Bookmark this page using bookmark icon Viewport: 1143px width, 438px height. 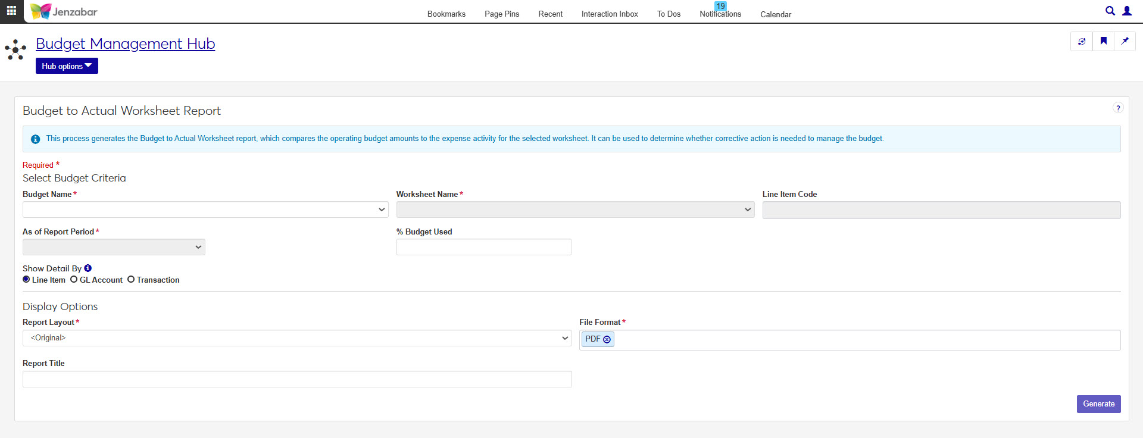point(1103,42)
